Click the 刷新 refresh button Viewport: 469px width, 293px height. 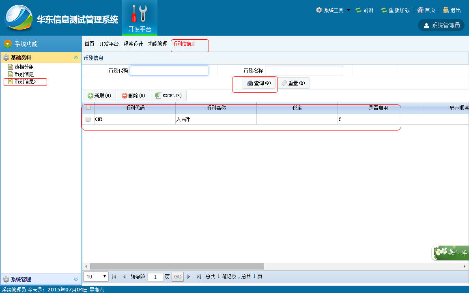coord(365,10)
